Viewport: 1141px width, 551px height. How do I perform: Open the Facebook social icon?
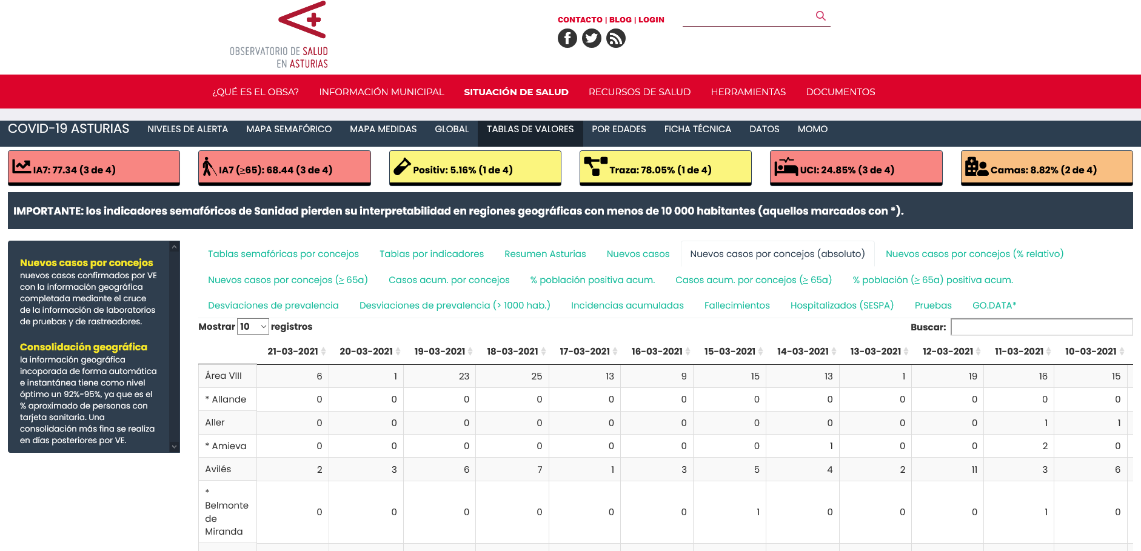[567, 38]
